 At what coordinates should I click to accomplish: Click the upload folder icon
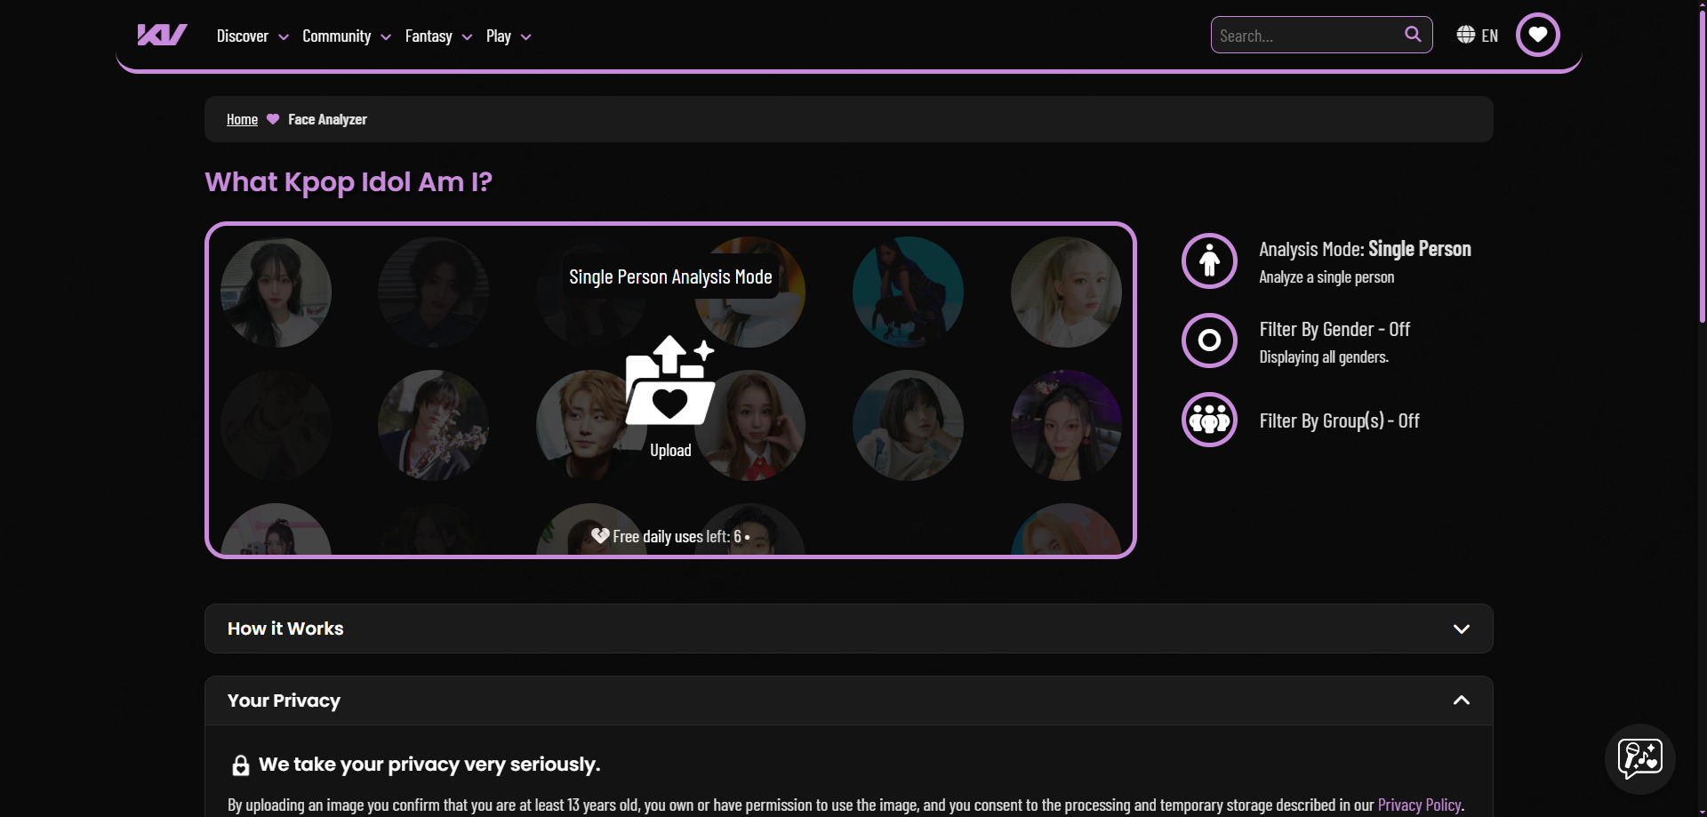coord(669,382)
